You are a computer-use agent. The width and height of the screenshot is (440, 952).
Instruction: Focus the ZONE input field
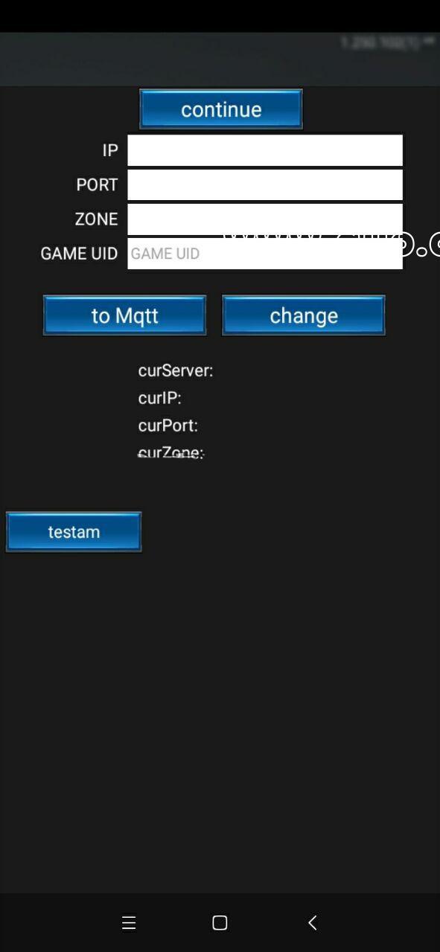pos(265,219)
